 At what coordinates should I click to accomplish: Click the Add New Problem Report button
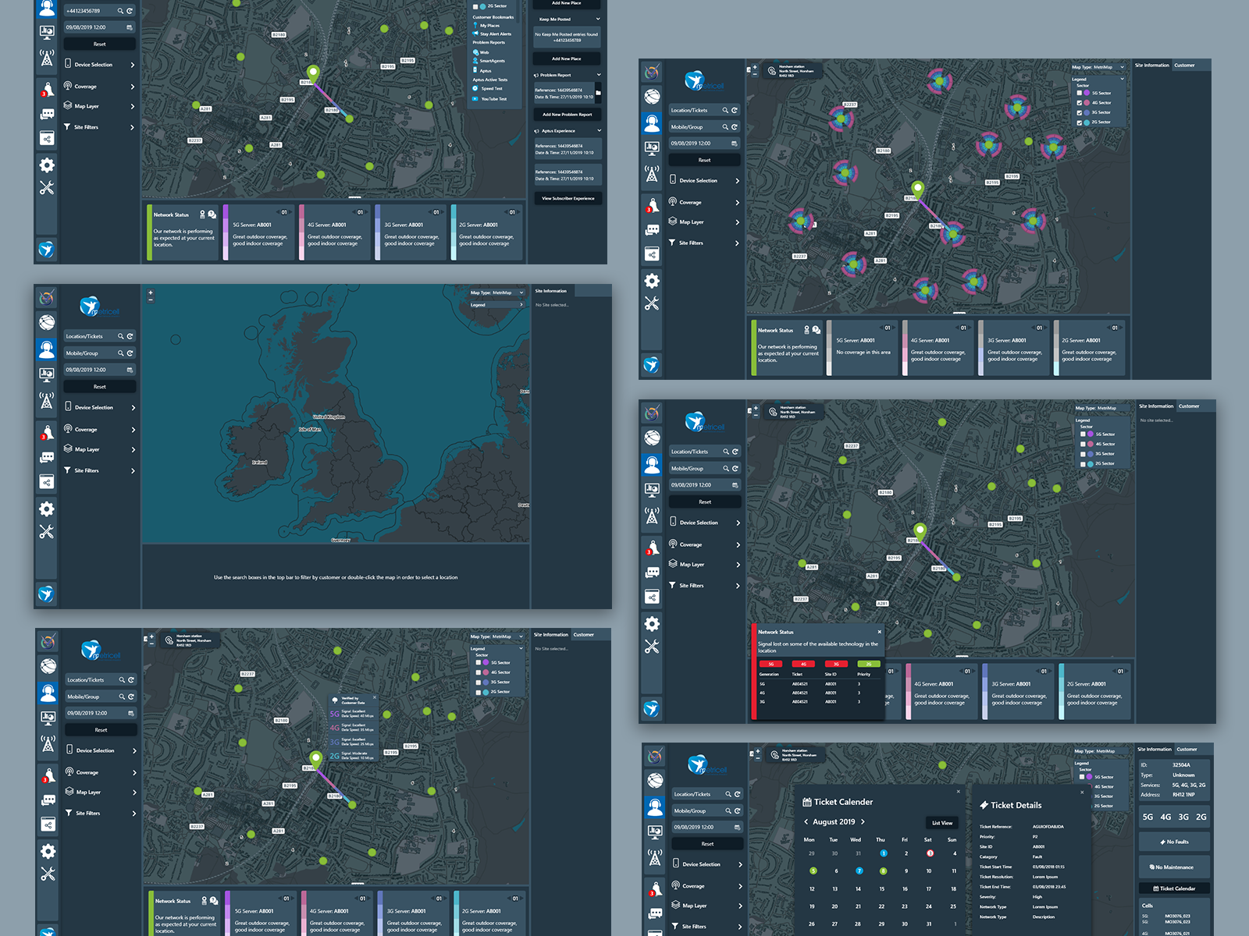(568, 114)
